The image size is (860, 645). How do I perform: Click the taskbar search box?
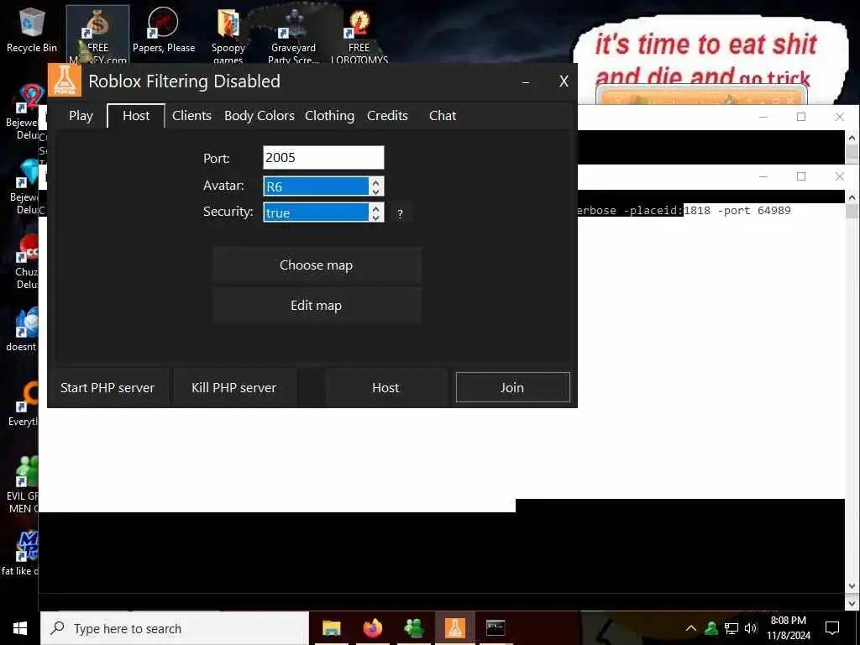175,628
